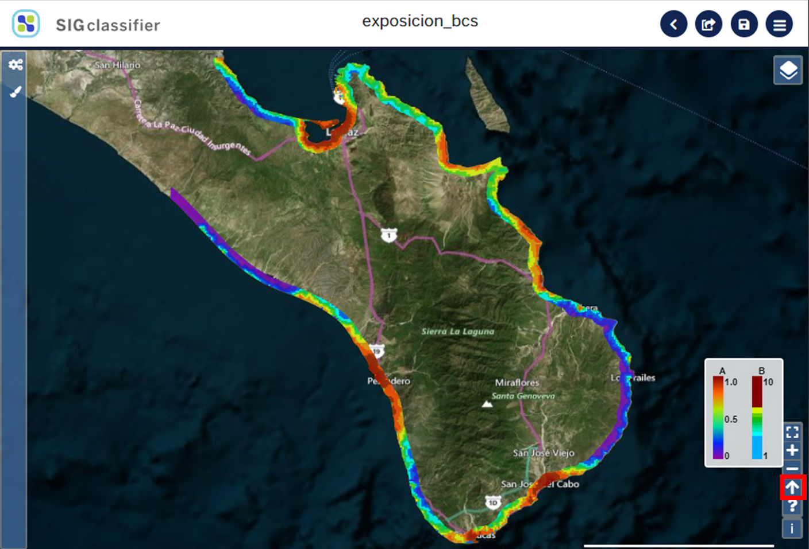Click the exposicion_bcs project title
The height and width of the screenshot is (549, 809).
(x=420, y=21)
